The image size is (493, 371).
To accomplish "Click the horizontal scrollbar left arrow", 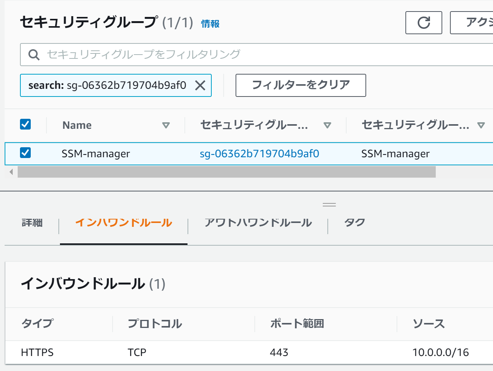I will pos(11,172).
